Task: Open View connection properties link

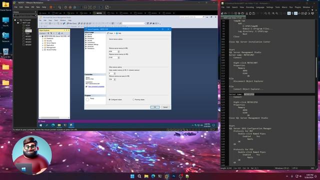Action: point(96,86)
